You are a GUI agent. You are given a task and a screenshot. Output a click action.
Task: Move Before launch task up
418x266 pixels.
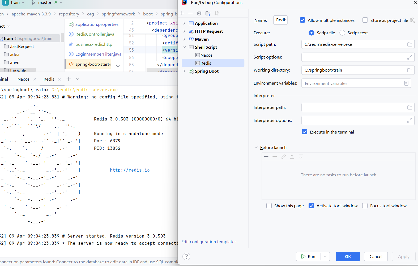coord(292,157)
